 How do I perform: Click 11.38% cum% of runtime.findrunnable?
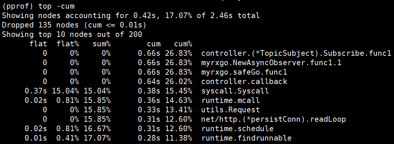[179, 138]
